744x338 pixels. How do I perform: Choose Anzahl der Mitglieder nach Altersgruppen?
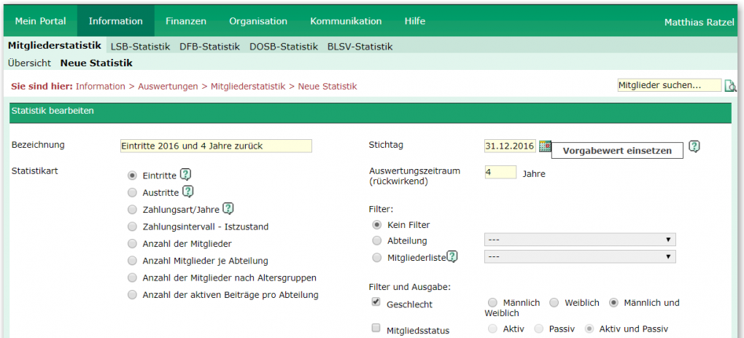132,278
